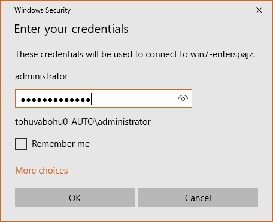Click the blank area inside the password box

click(134, 98)
